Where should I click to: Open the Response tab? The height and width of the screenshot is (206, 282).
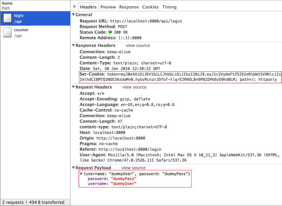pos(129,7)
